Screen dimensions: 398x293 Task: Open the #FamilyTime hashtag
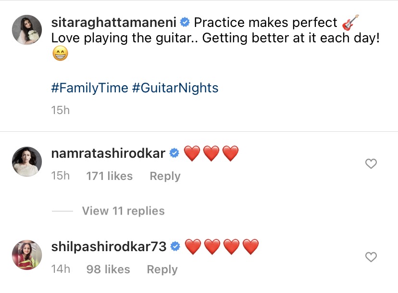click(90, 88)
